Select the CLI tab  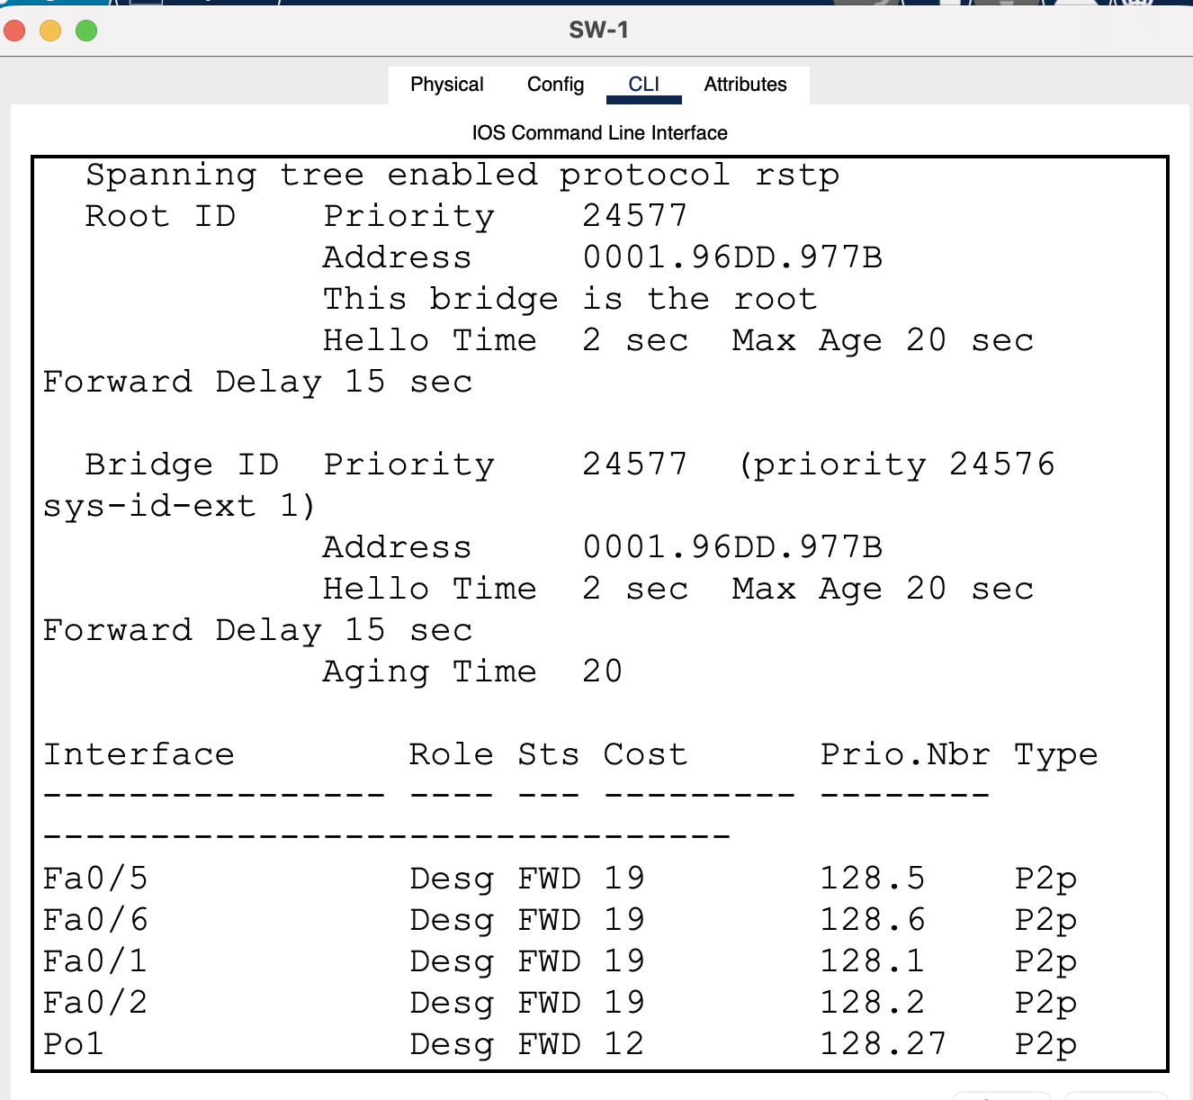pyautogui.click(x=643, y=85)
